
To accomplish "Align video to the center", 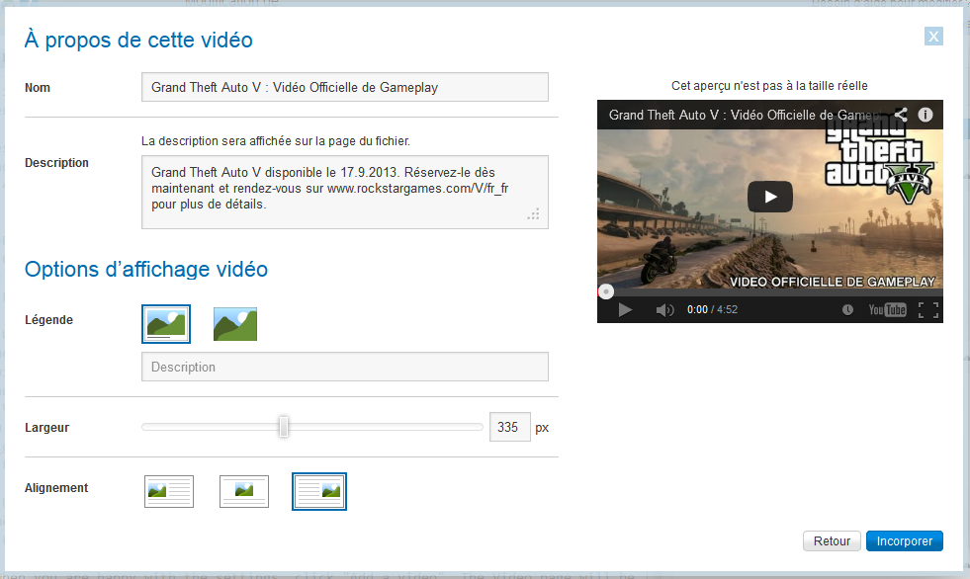I will (x=244, y=491).
